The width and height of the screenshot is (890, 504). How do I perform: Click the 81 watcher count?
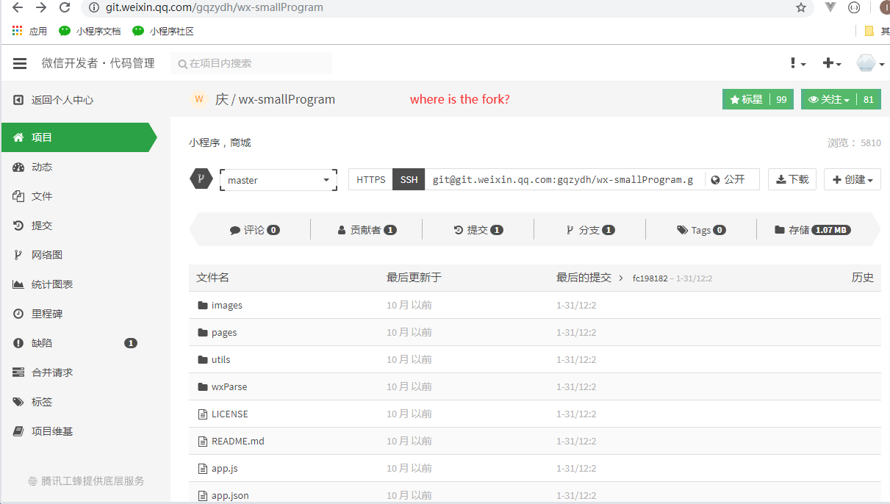pos(869,99)
